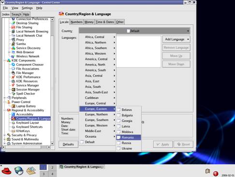Click the Proxy icon in the sidebar
The image size is (235, 177).
14,40
